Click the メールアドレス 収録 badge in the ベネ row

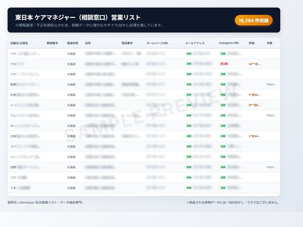click(x=189, y=53)
